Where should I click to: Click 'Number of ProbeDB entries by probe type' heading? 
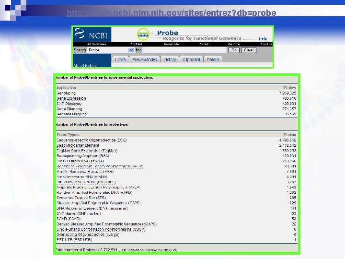(x=92, y=124)
